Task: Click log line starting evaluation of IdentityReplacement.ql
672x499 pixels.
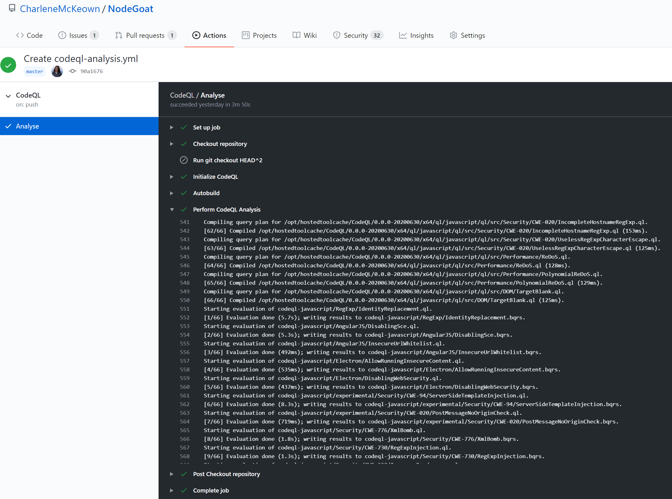Action: 318,309
